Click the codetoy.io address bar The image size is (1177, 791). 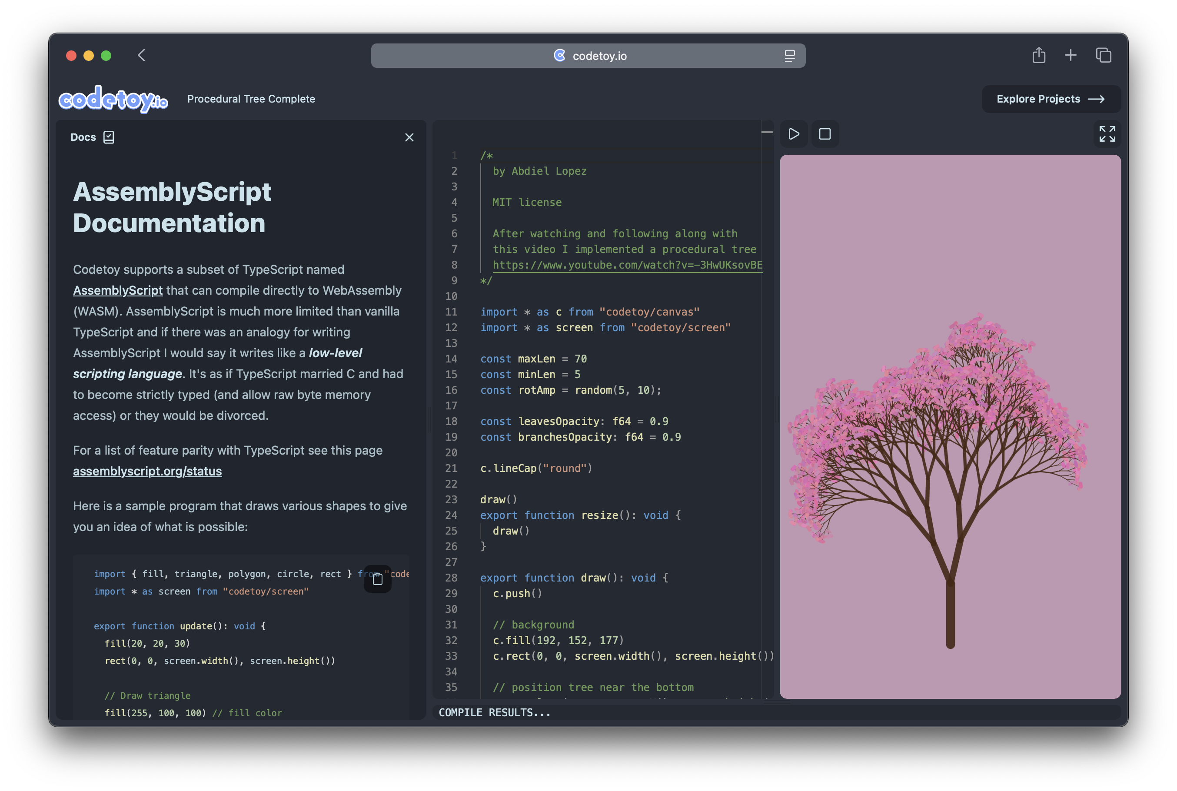pyautogui.click(x=588, y=56)
